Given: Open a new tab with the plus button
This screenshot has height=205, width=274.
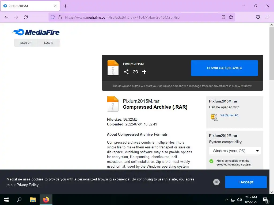Looking at the screenshot, I should click(65, 6).
